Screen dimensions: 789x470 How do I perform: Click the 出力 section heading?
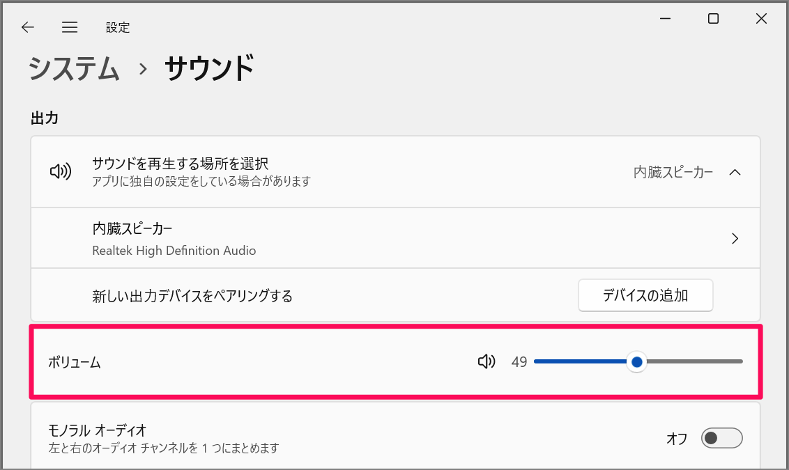coord(45,118)
